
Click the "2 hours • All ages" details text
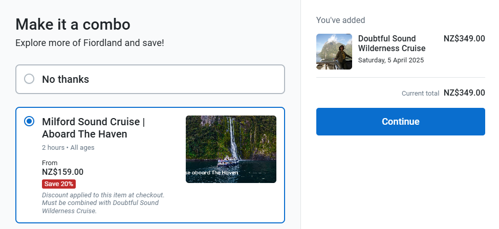click(x=68, y=148)
